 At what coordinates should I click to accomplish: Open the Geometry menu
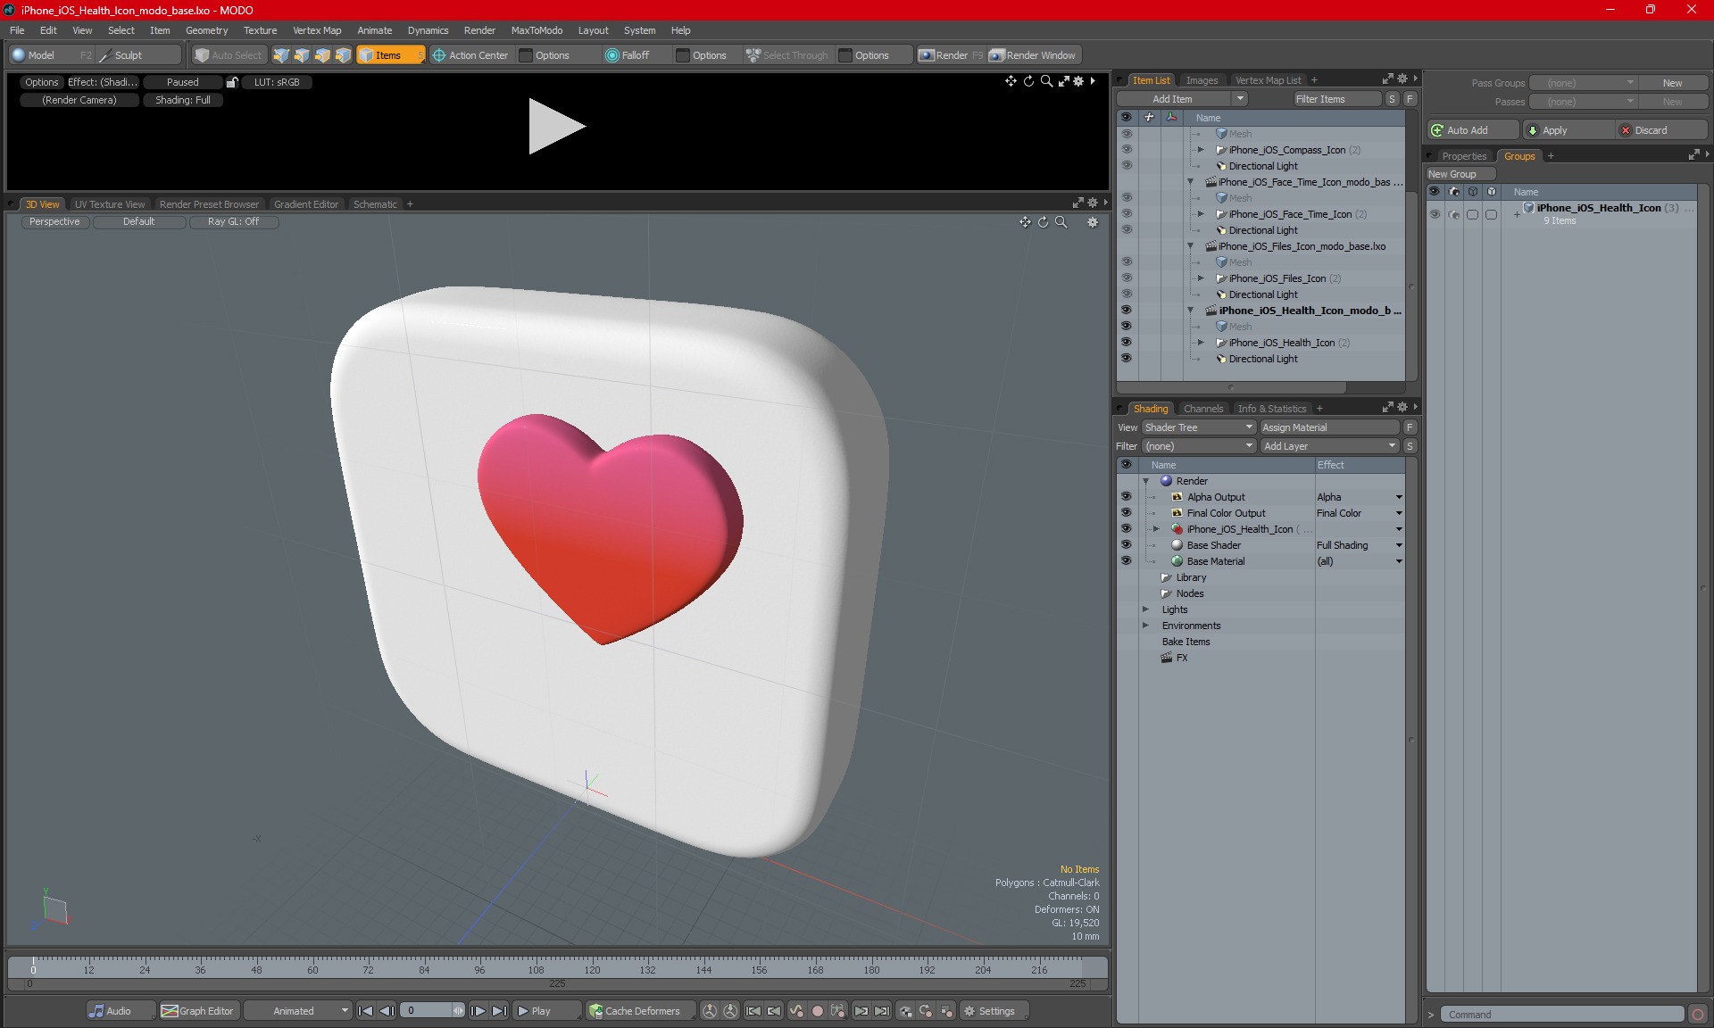(x=206, y=30)
